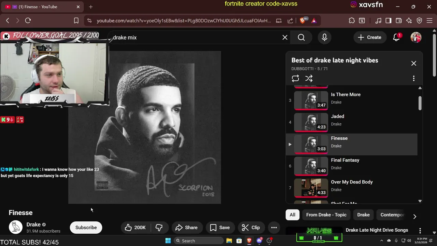
Task: Open 'Drake Late Night Drive Songs' video
Action: 377,230
